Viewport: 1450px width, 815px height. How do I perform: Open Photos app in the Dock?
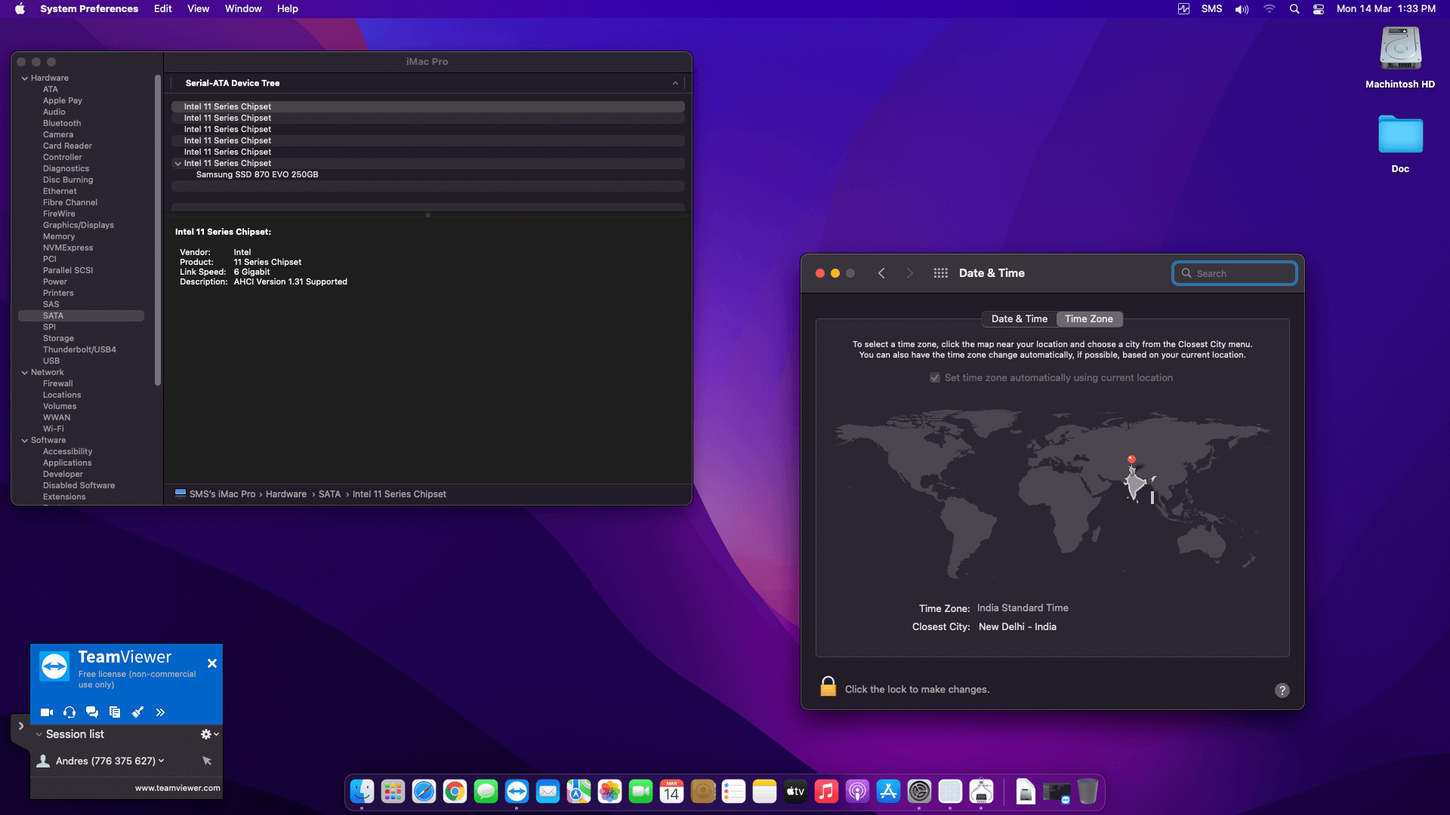[609, 791]
